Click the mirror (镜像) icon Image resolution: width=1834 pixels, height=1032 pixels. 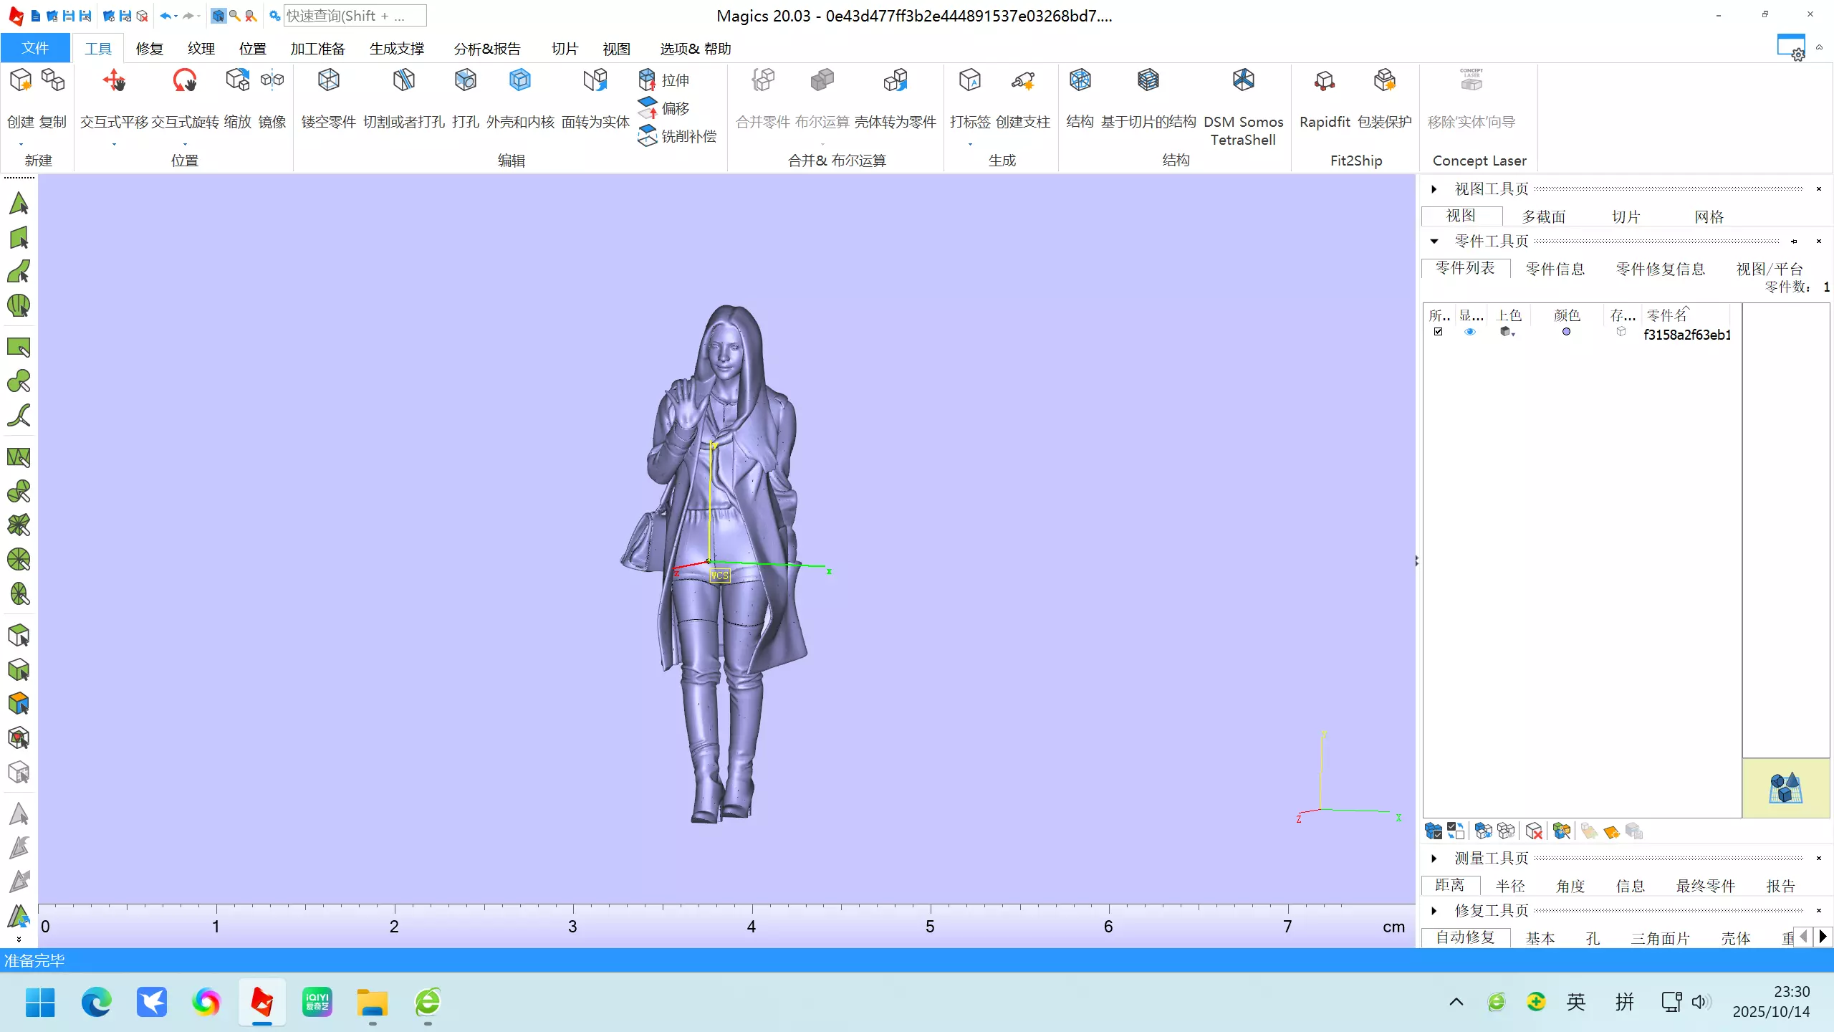click(x=272, y=81)
